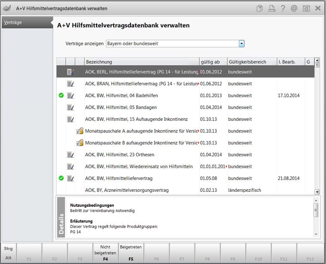The image size is (326, 264).
Task: Click date 21.08.2014 in l. Bearb. column
Action: (x=289, y=178)
